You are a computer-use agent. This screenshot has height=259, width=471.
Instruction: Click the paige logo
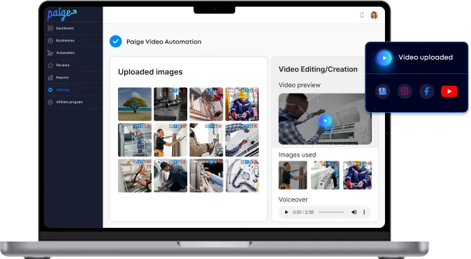pos(62,14)
